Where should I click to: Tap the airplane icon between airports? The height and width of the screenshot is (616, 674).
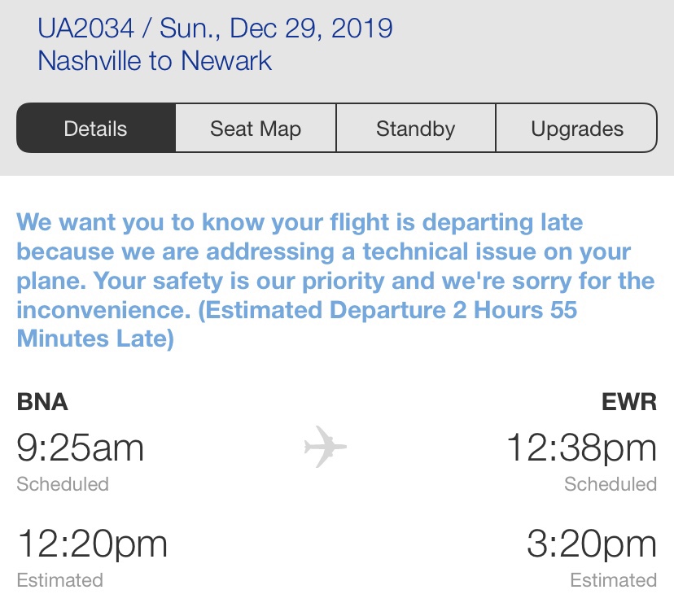point(325,447)
